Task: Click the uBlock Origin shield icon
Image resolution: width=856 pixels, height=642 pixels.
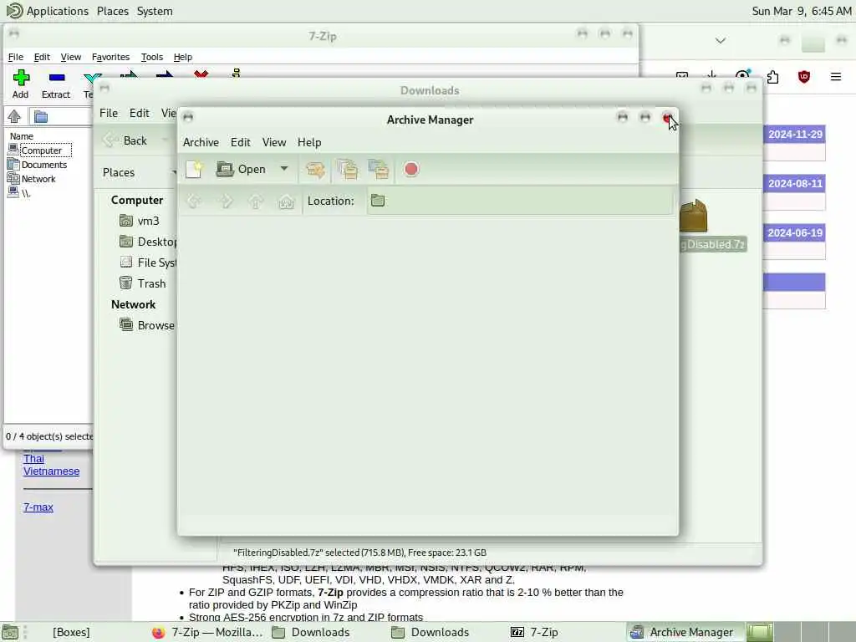Action: (804, 77)
